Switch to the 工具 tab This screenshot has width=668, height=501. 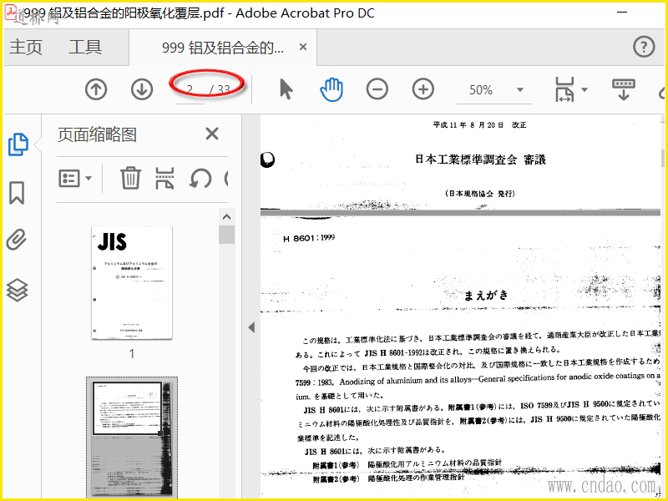click(x=85, y=47)
